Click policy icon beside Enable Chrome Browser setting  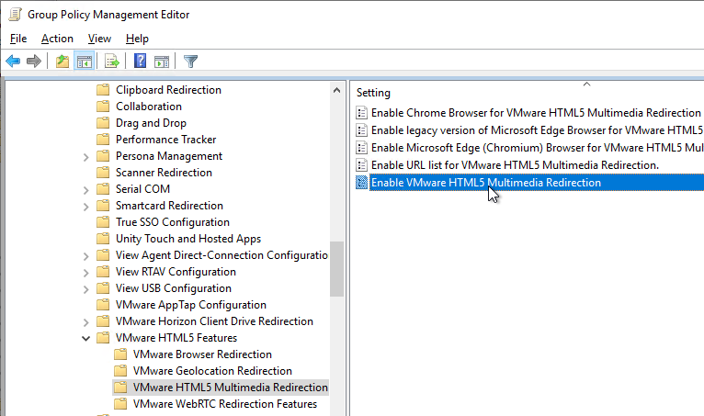coord(361,113)
